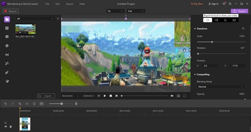Open the Export menu
Screen dimensions: 251x132
(69, 4)
